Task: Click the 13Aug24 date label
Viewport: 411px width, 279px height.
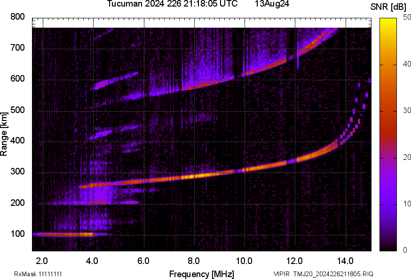Action: click(272, 4)
